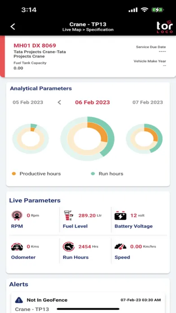The image size is (176, 313).
Task: Tap the Productive hours legend label
Action: point(40,174)
